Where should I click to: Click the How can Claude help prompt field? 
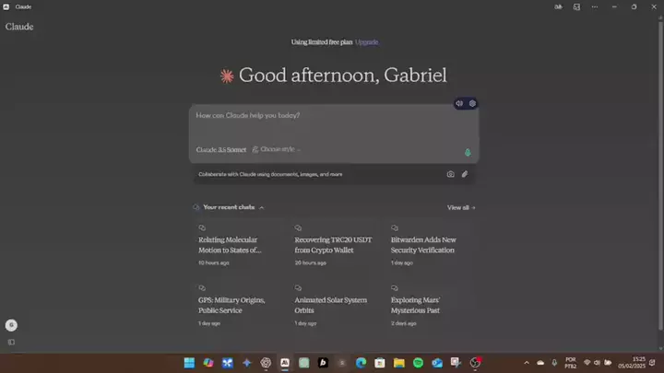pyautogui.click(x=323, y=116)
